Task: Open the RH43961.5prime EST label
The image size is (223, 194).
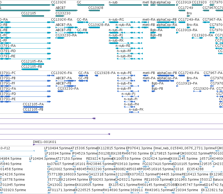Action: [x=158, y=190]
